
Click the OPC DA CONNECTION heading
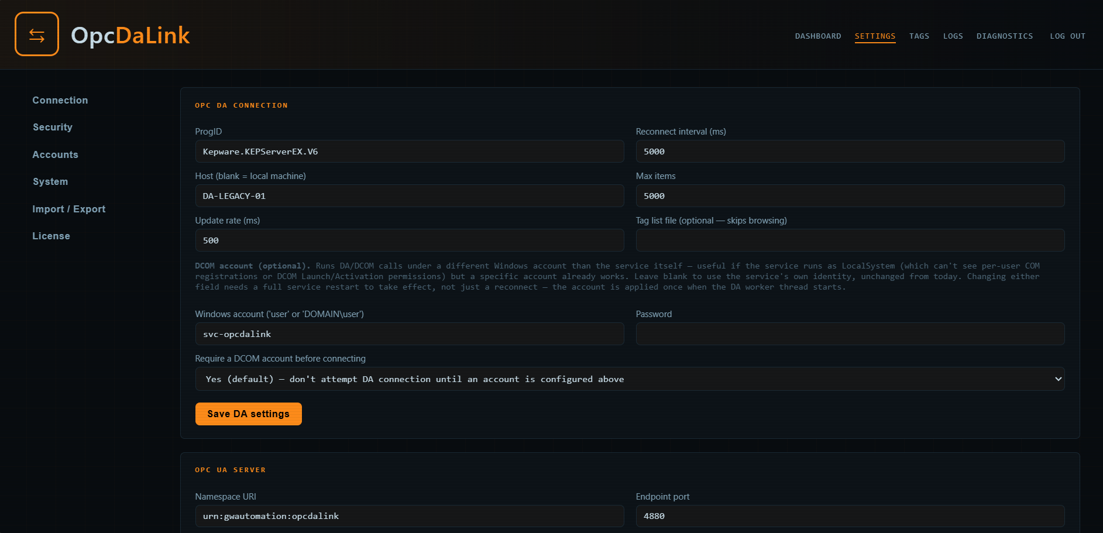241,105
